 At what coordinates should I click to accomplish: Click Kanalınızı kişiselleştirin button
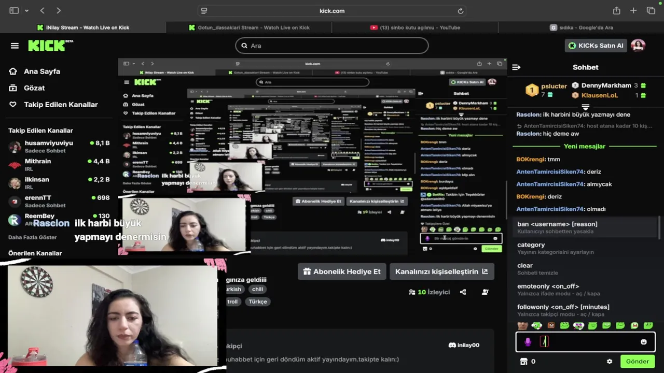(x=441, y=271)
